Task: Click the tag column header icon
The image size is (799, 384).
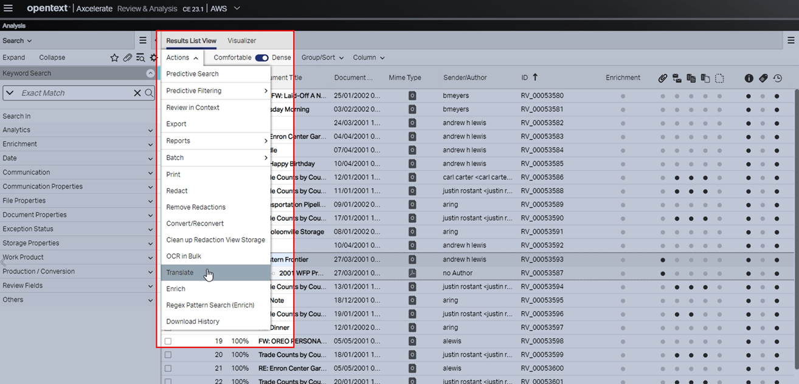Action: pyautogui.click(x=763, y=78)
